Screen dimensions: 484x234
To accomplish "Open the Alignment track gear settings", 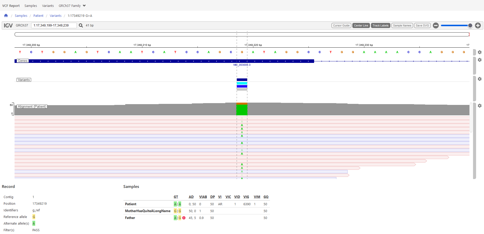I will [480, 106].
